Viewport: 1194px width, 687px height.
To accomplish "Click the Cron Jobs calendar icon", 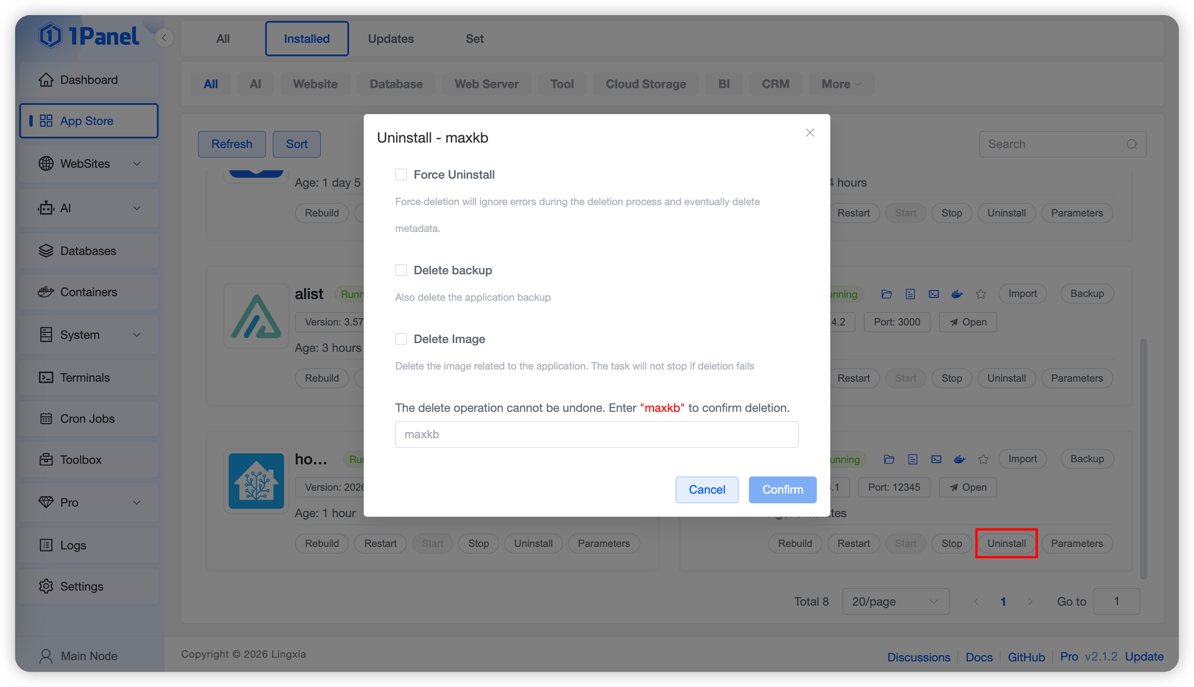I will (46, 419).
